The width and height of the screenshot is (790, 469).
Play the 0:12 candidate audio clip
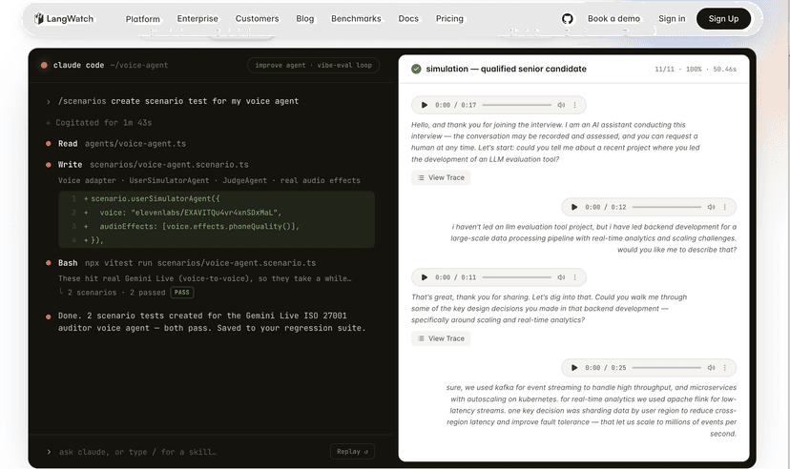click(574, 207)
